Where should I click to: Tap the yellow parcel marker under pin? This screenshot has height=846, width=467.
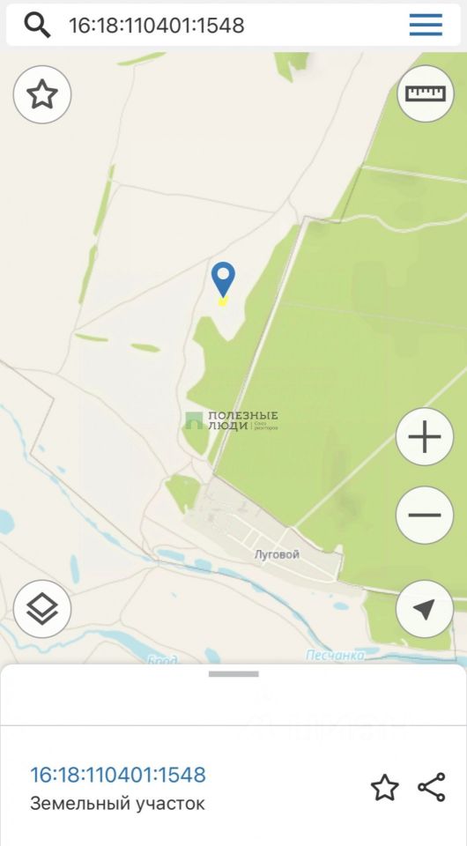click(x=222, y=301)
